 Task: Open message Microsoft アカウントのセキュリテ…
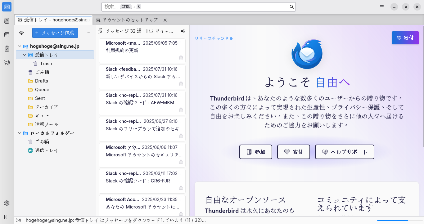[x=142, y=155]
